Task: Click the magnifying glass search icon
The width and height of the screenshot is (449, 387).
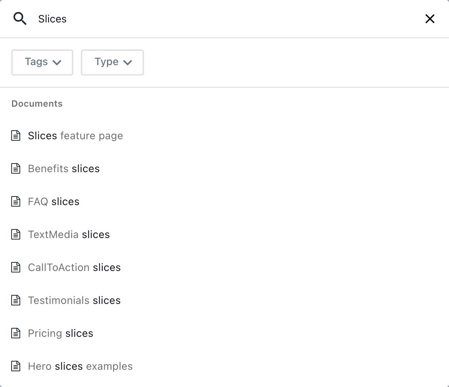Action: 20,18
